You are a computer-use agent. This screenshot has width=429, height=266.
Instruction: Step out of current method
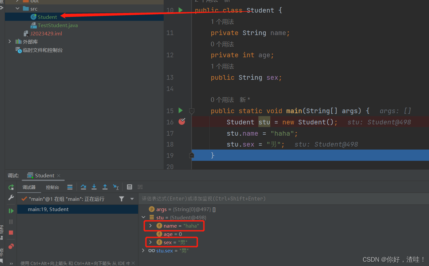[105, 187]
